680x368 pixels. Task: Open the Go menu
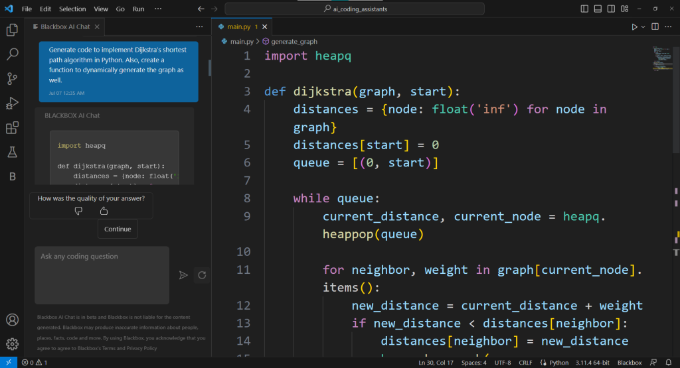pos(120,9)
